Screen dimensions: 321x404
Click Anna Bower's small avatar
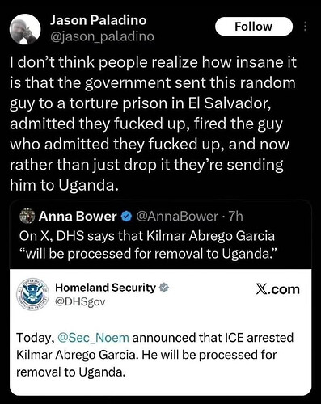27,216
